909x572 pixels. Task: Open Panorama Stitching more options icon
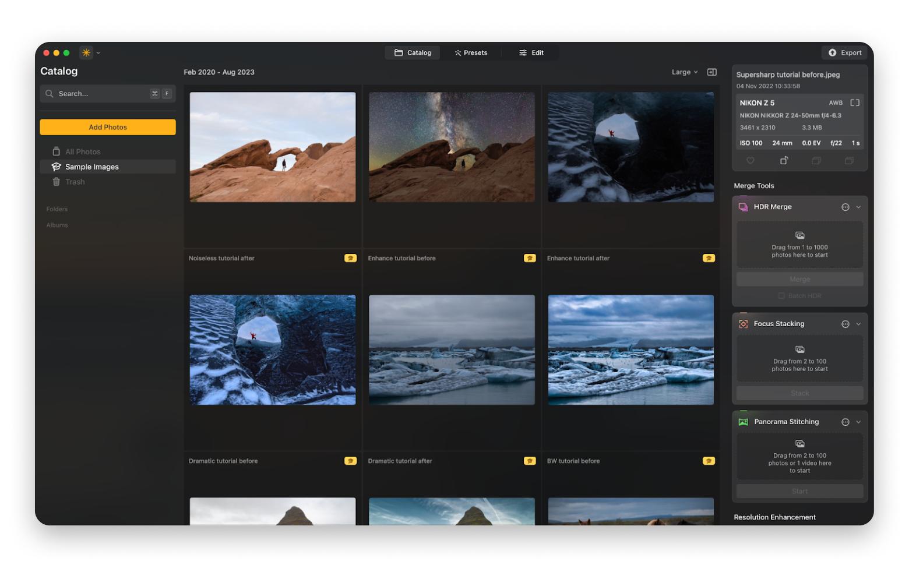click(x=845, y=422)
